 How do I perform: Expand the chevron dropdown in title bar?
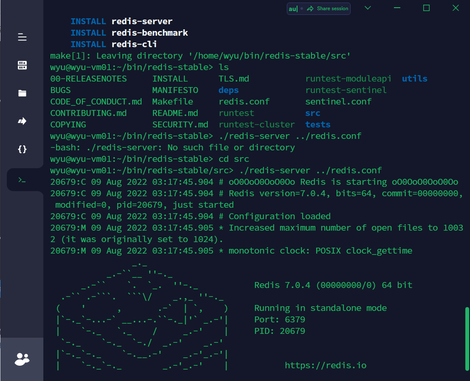tap(368, 8)
